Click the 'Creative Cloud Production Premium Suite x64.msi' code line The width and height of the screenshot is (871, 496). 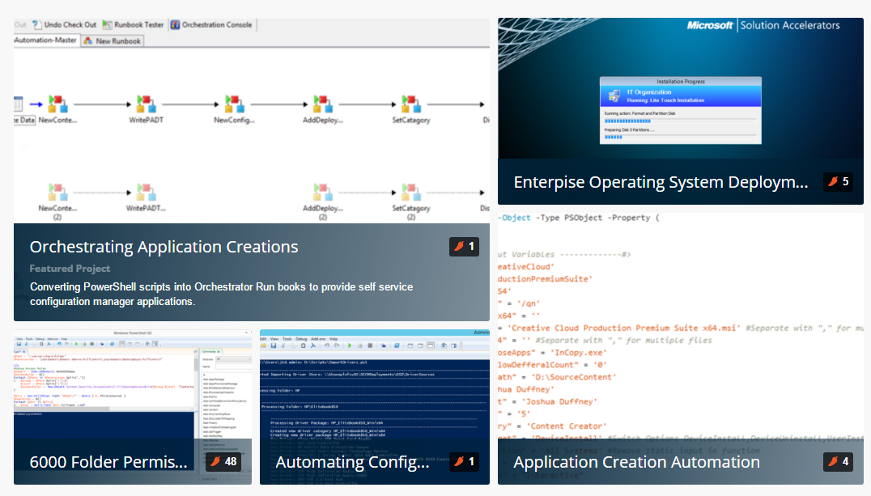(x=681, y=329)
